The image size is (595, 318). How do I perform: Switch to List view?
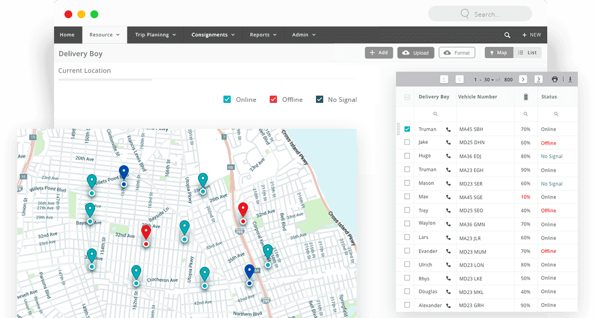coord(528,52)
